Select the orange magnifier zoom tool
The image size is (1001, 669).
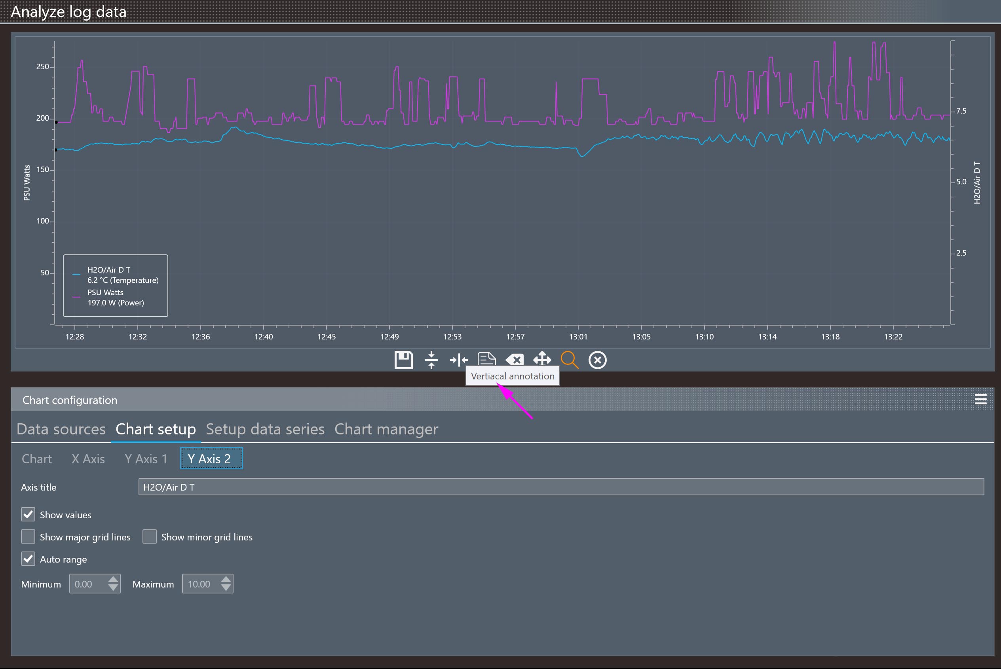coord(570,360)
